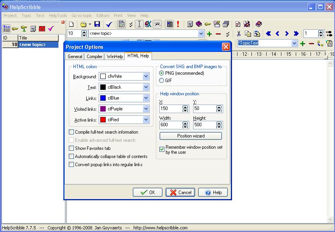Click the Title column header
This screenshot has height=232, width=335.
(38, 38)
